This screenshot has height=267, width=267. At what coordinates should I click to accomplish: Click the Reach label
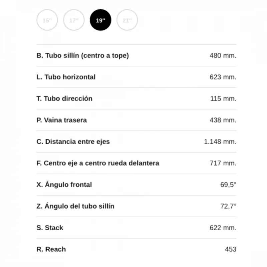51,249
